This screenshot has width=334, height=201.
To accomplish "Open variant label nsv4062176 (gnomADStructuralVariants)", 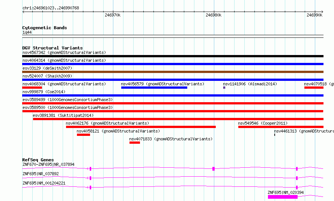I will coord(107,123).
